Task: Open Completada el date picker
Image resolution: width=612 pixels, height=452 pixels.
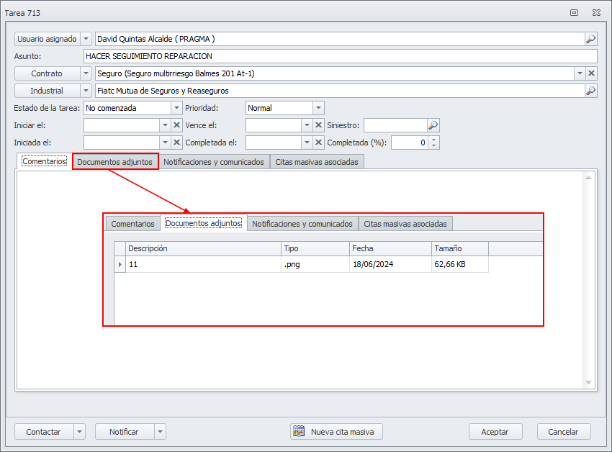Action: point(307,143)
